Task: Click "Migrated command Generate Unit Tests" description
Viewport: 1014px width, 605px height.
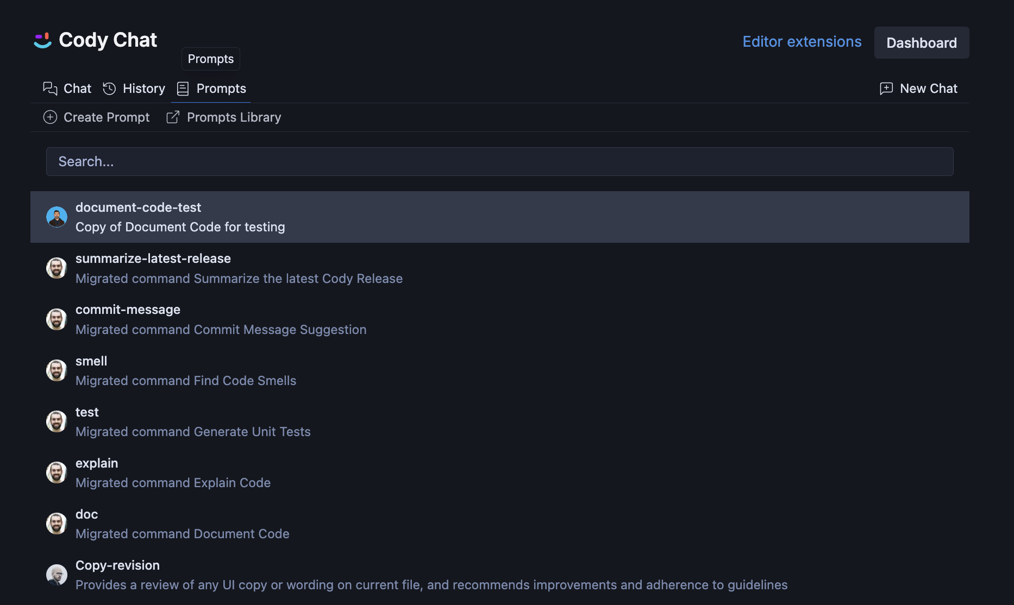Action: (x=193, y=432)
